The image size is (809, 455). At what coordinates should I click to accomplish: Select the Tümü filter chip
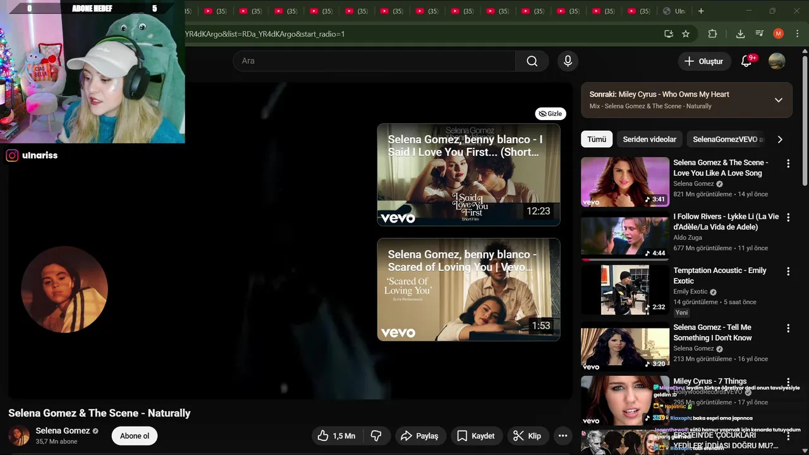[x=597, y=139]
